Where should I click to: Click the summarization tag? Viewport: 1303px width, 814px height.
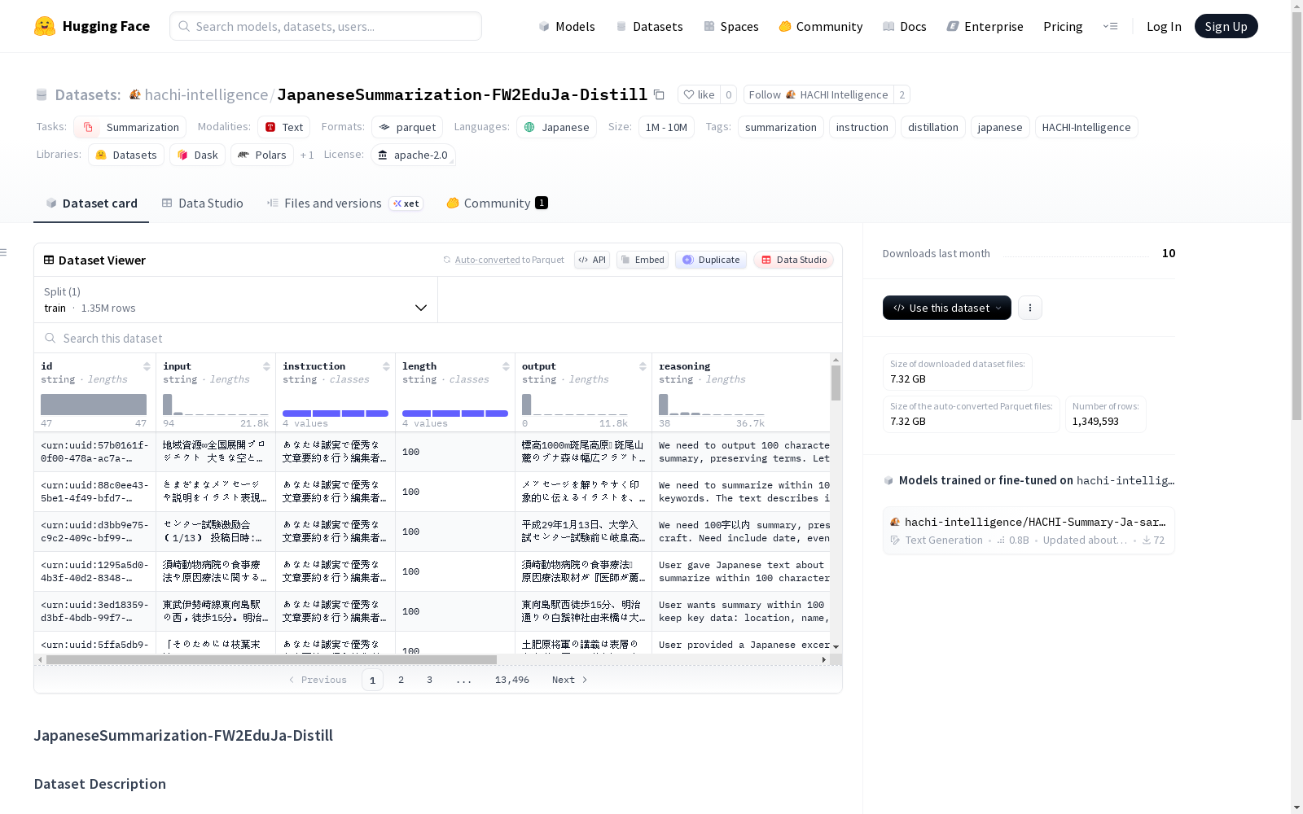780,127
